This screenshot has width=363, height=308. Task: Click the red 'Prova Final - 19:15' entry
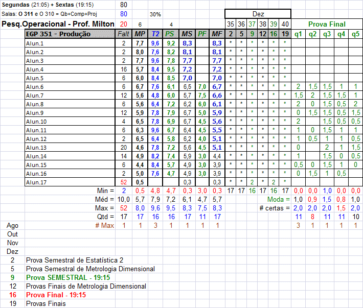tap(56, 295)
